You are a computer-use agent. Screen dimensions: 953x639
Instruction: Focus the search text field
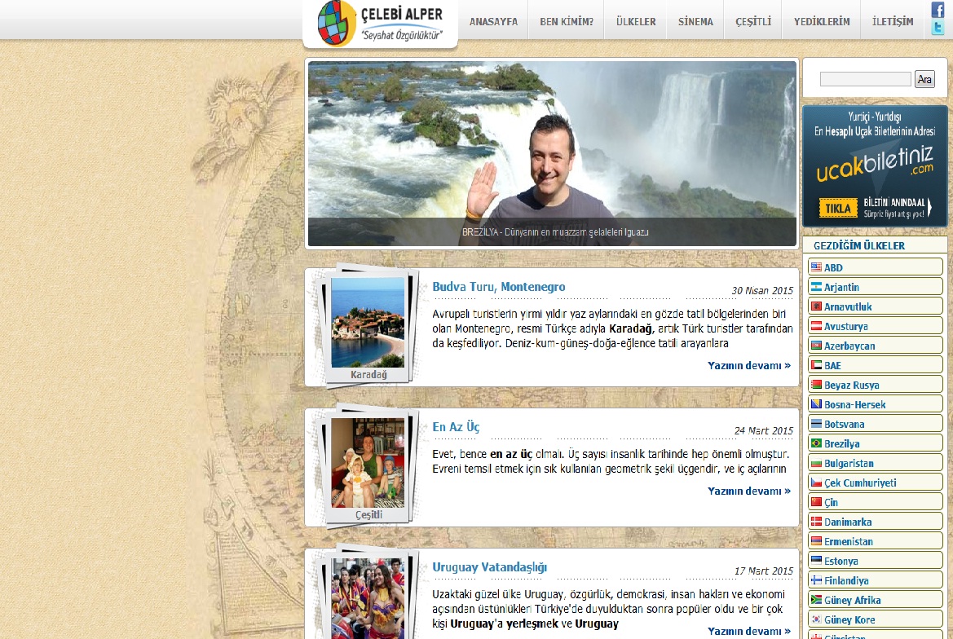866,79
